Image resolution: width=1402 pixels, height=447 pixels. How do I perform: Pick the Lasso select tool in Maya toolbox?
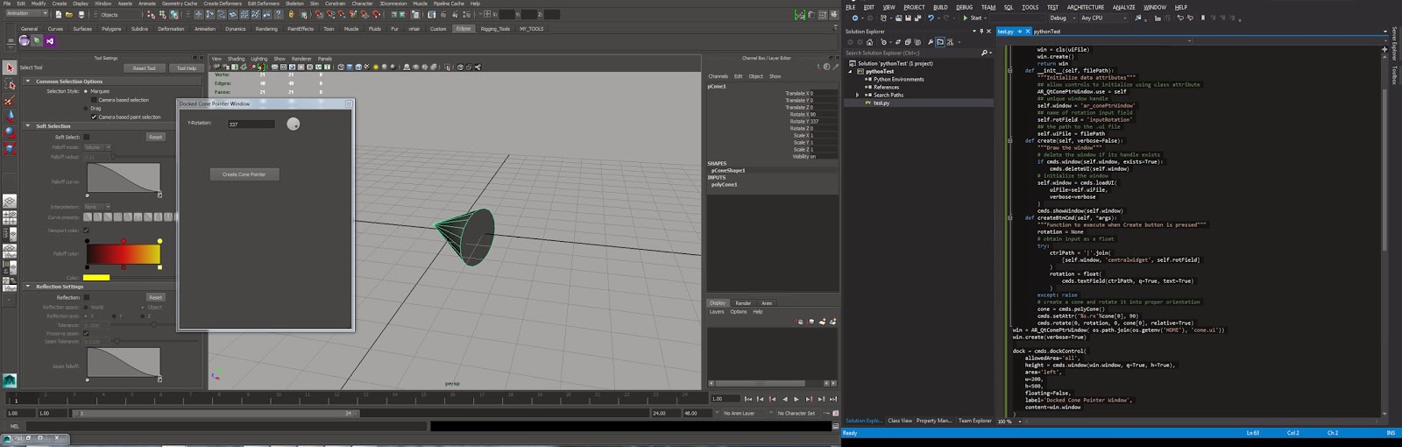pyautogui.click(x=9, y=84)
